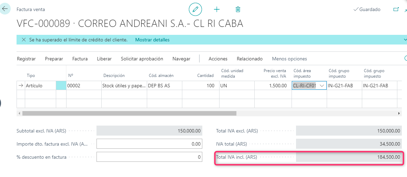
Task: Sort by the Cantidad column header
Action: (x=205, y=76)
